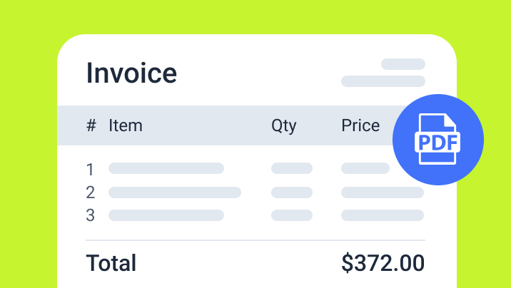Image resolution: width=511 pixels, height=288 pixels.
Task: Click the Price column header
Action: coord(360,126)
